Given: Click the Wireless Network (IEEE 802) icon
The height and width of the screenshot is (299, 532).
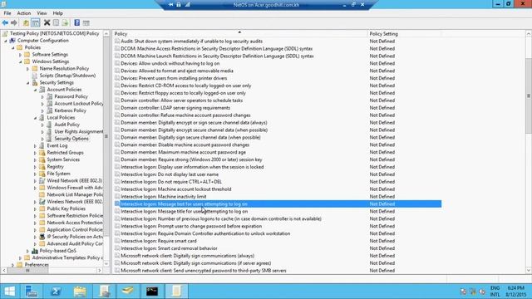Looking at the screenshot, I should (x=42, y=202).
